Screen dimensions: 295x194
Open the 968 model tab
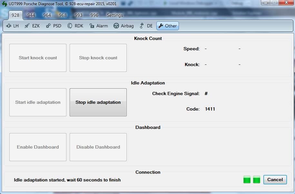(63, 15)
